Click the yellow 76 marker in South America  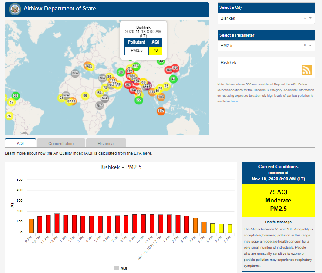pos(9,116)
